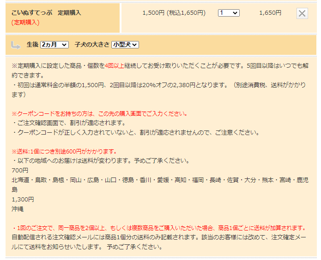This screenshot has height=260, width=321.
Task: Click the 1,300円 shipping fee line
Action: click(23, 199)
